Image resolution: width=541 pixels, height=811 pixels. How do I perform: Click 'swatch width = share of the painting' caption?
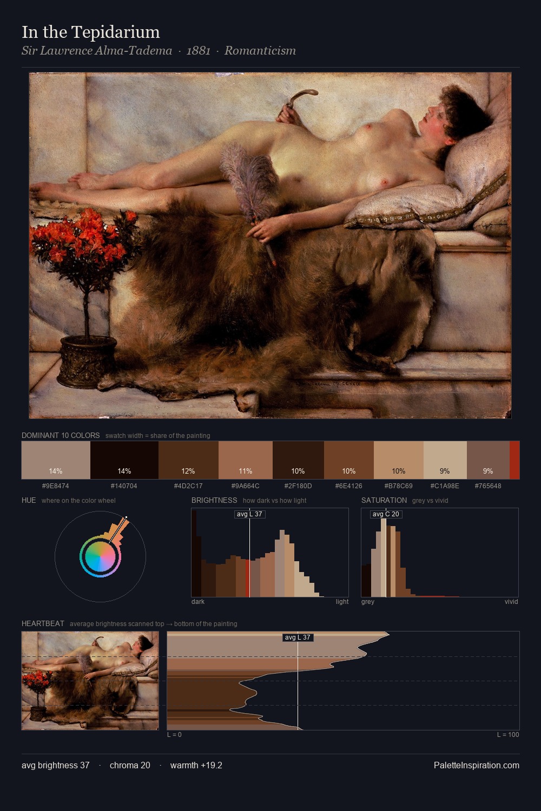(158, 436)
